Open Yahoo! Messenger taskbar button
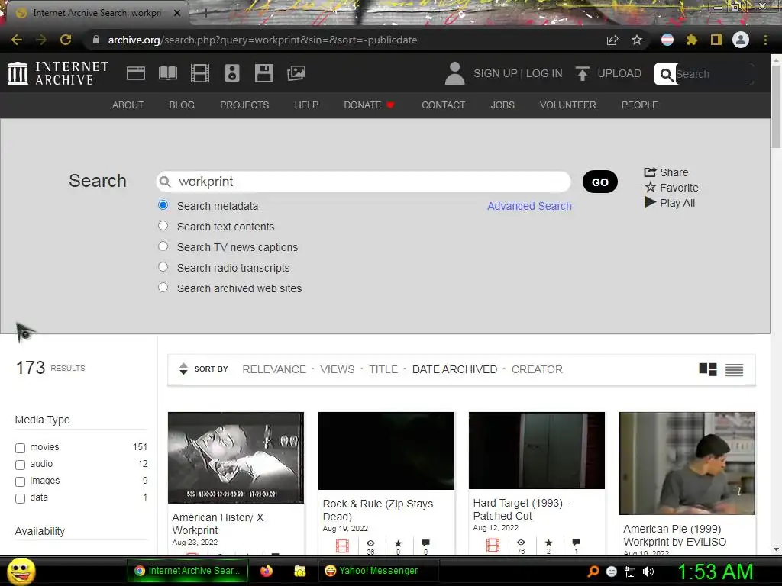 pyautogui.click(x=378, y=571)
